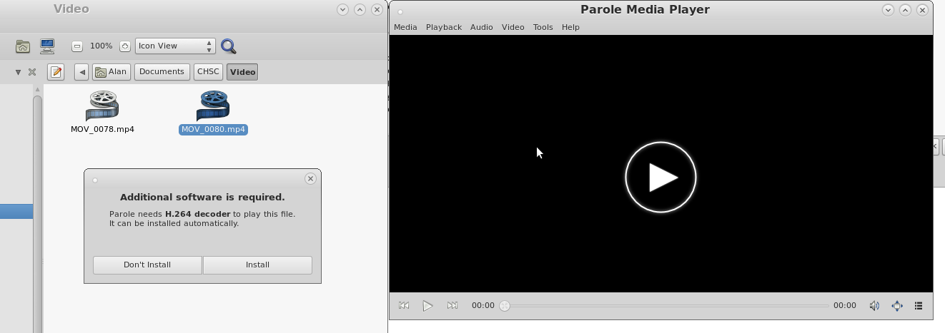Toggle the location edit pencil button
This screenshot has width=945, height=333.
point(56,72)
